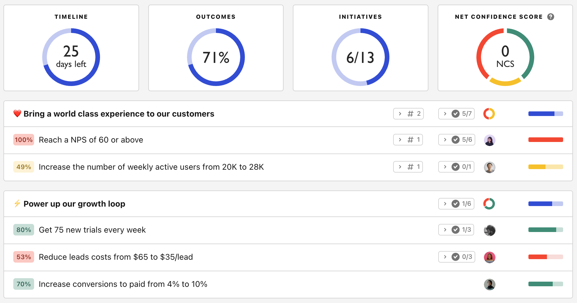577x303 pixels.
Task: Click the checkmark icon in the 0/3 initiatives pill
Action: (x=456, y=257)
